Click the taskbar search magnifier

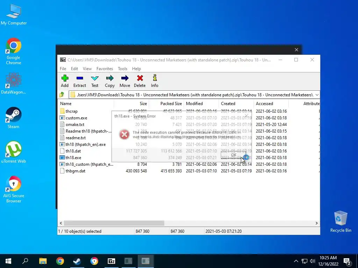tap(25, 261)
